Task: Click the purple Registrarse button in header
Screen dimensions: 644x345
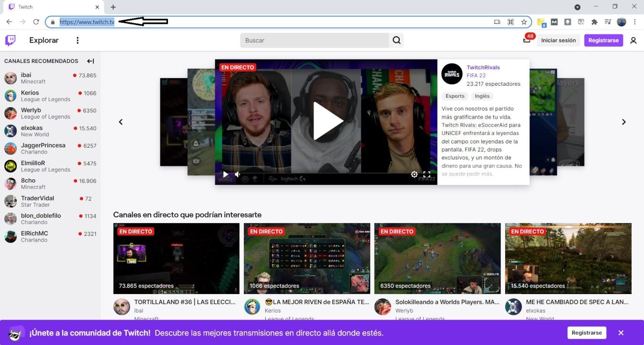Action: (x=603, y=41)
